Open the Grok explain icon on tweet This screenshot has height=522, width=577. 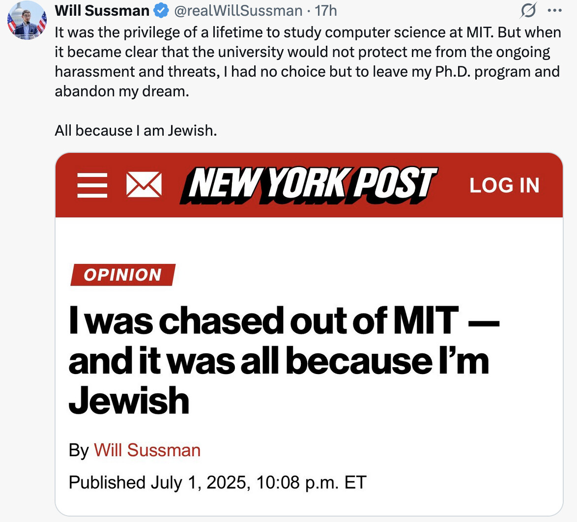pos(528,10)
